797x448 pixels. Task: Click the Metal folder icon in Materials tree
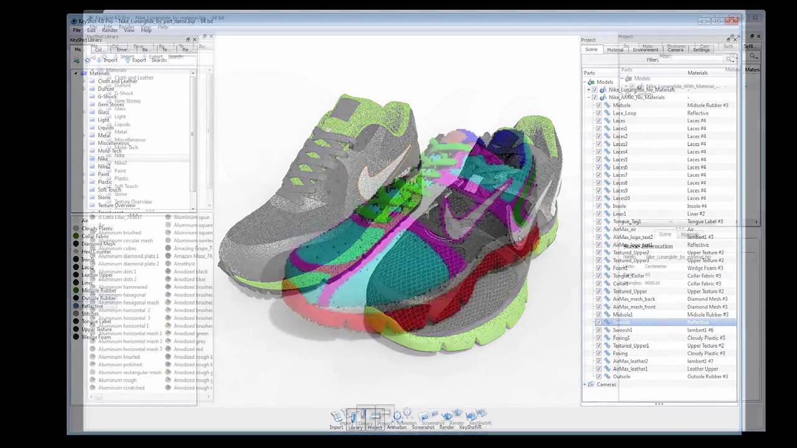click(92, 135)
